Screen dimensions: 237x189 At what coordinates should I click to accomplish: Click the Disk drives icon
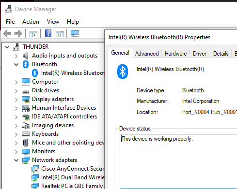[x=26, y=92]
